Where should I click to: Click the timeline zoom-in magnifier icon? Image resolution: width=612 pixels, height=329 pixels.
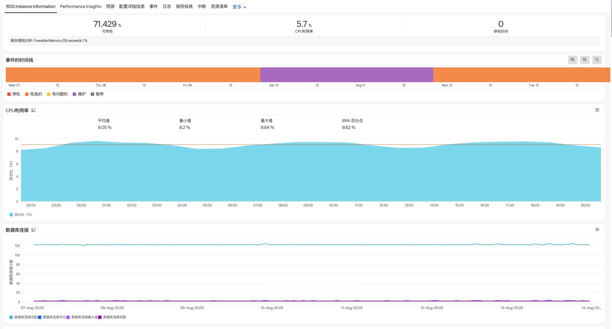(x=572, y=60)
